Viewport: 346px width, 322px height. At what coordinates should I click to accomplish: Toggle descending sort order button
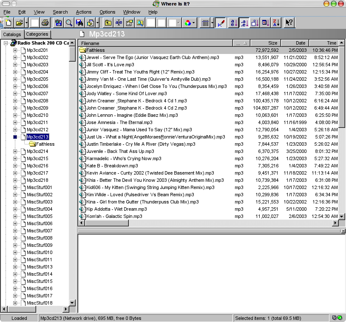click(x=276, y=23)
